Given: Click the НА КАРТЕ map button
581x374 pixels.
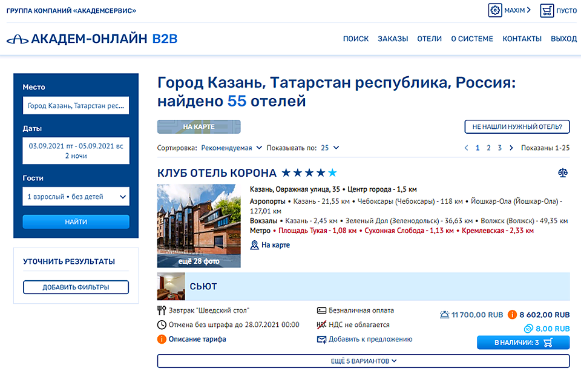Looking at the screenshot, I should pyautogui.click(x=199, y=126).
